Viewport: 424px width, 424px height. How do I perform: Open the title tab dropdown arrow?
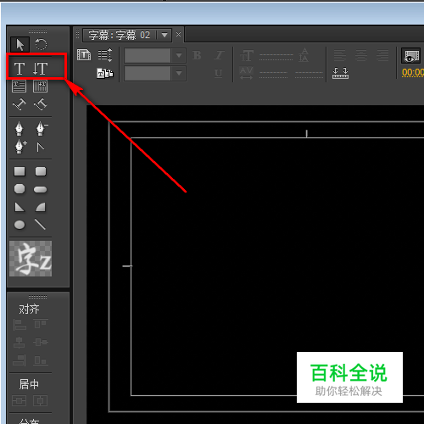(x=165, y=36)
